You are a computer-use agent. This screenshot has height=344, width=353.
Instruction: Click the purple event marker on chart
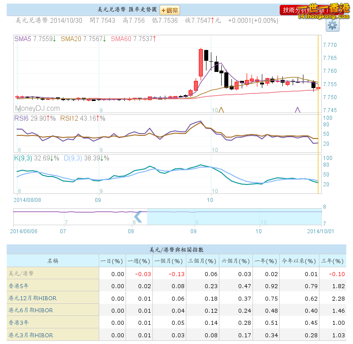pyautogui.click(x=298, y=110)
